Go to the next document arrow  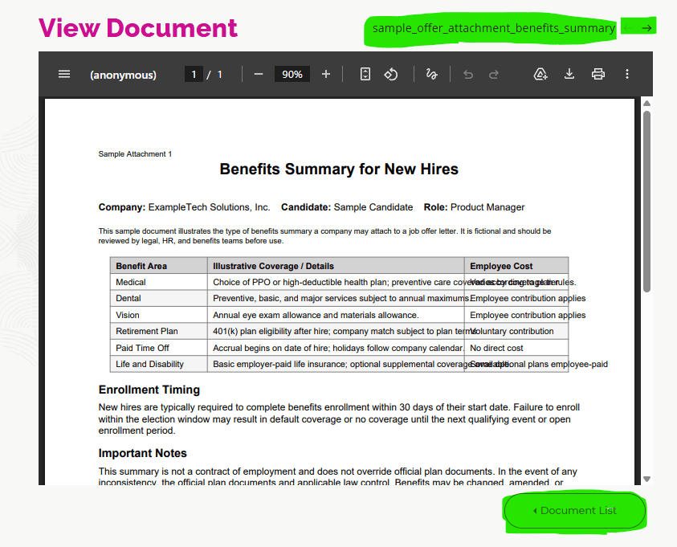pos(646,28)
